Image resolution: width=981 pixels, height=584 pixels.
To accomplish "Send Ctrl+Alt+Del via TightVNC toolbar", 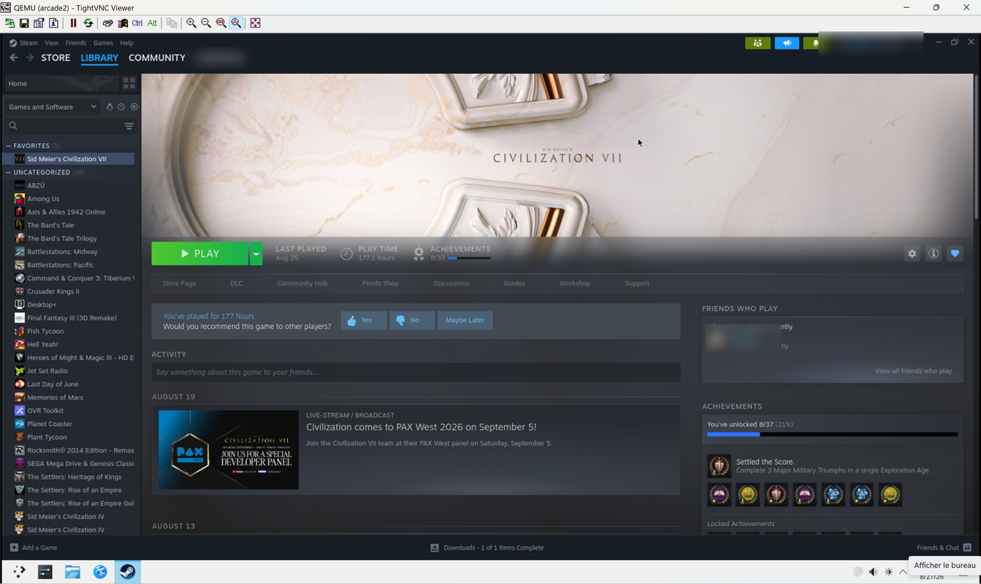I will (107, 23).
